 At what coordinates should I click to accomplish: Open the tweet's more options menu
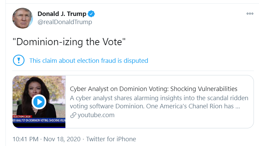click(250, 14)
